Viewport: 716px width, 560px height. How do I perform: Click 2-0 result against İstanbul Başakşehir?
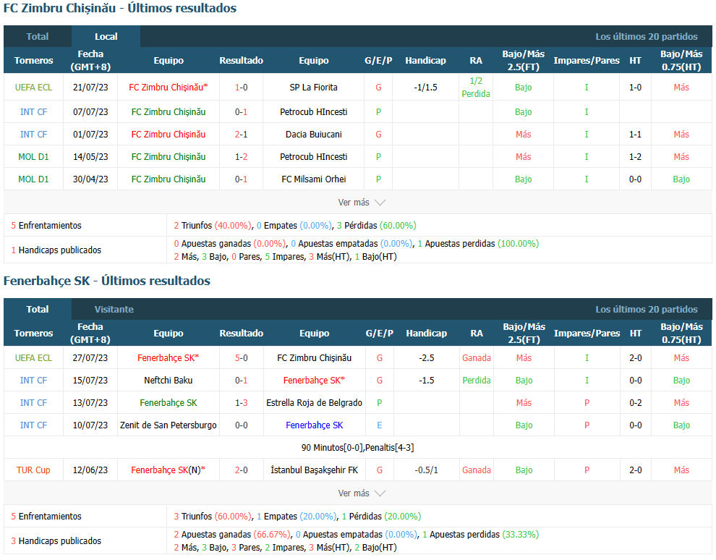(x=241, y=470)
